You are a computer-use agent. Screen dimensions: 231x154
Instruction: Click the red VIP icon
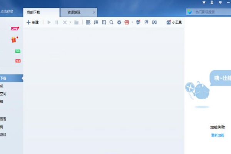point(127,22)
